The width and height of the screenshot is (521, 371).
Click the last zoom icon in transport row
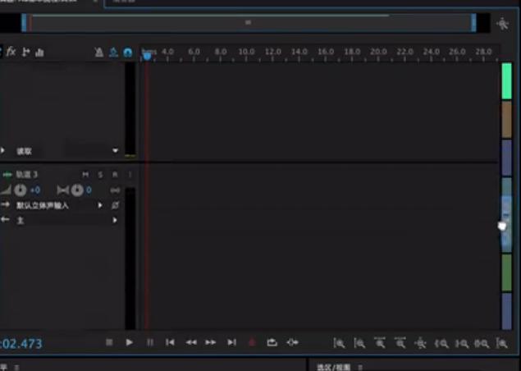click(502, 343)
